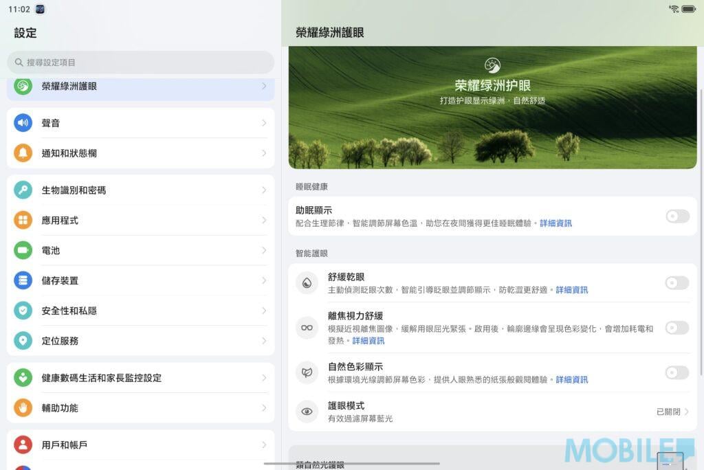Click the 搜尋設定項目 search field
Viewport: 704px width, 470px height.
pyautogui.click(x=140, y=63)
